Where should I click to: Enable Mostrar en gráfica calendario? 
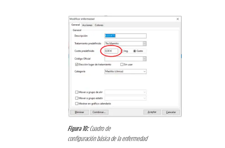[77, 104]
